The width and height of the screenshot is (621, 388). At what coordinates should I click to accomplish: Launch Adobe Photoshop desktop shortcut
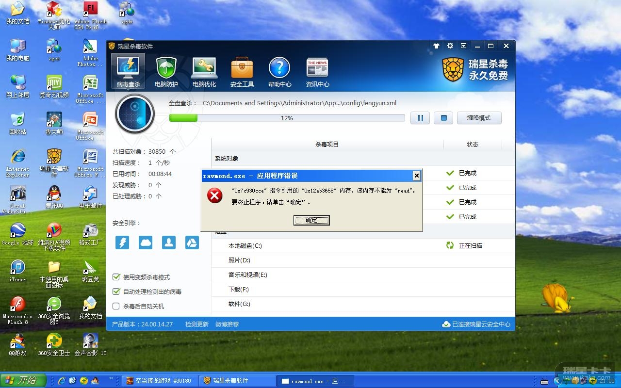click(x=90, y=52)
